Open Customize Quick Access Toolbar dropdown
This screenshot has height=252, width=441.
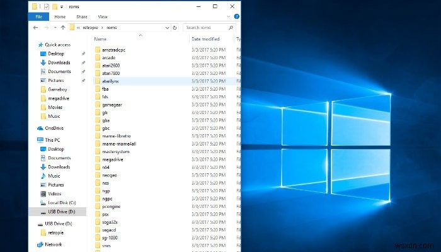click(62, 7)
